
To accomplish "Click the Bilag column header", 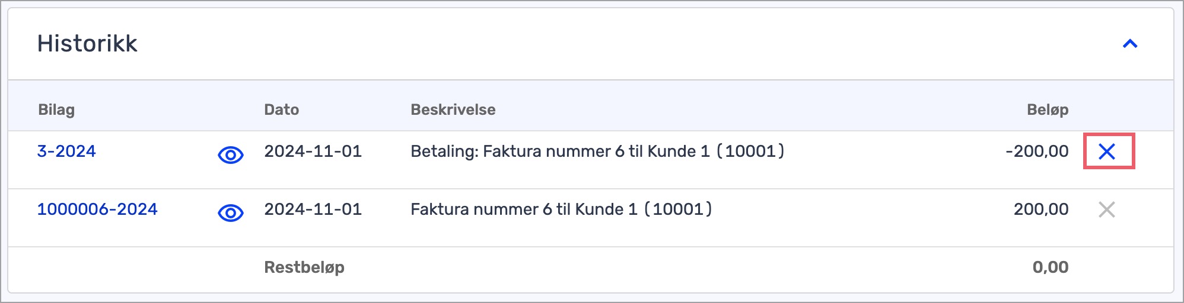I will coord(56,110).
